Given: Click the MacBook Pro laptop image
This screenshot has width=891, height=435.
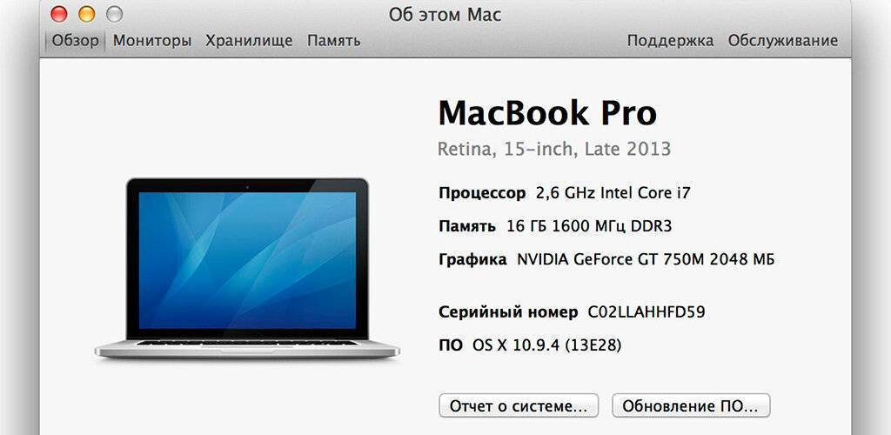Looking at the screenshot, I should click(247, 269).
